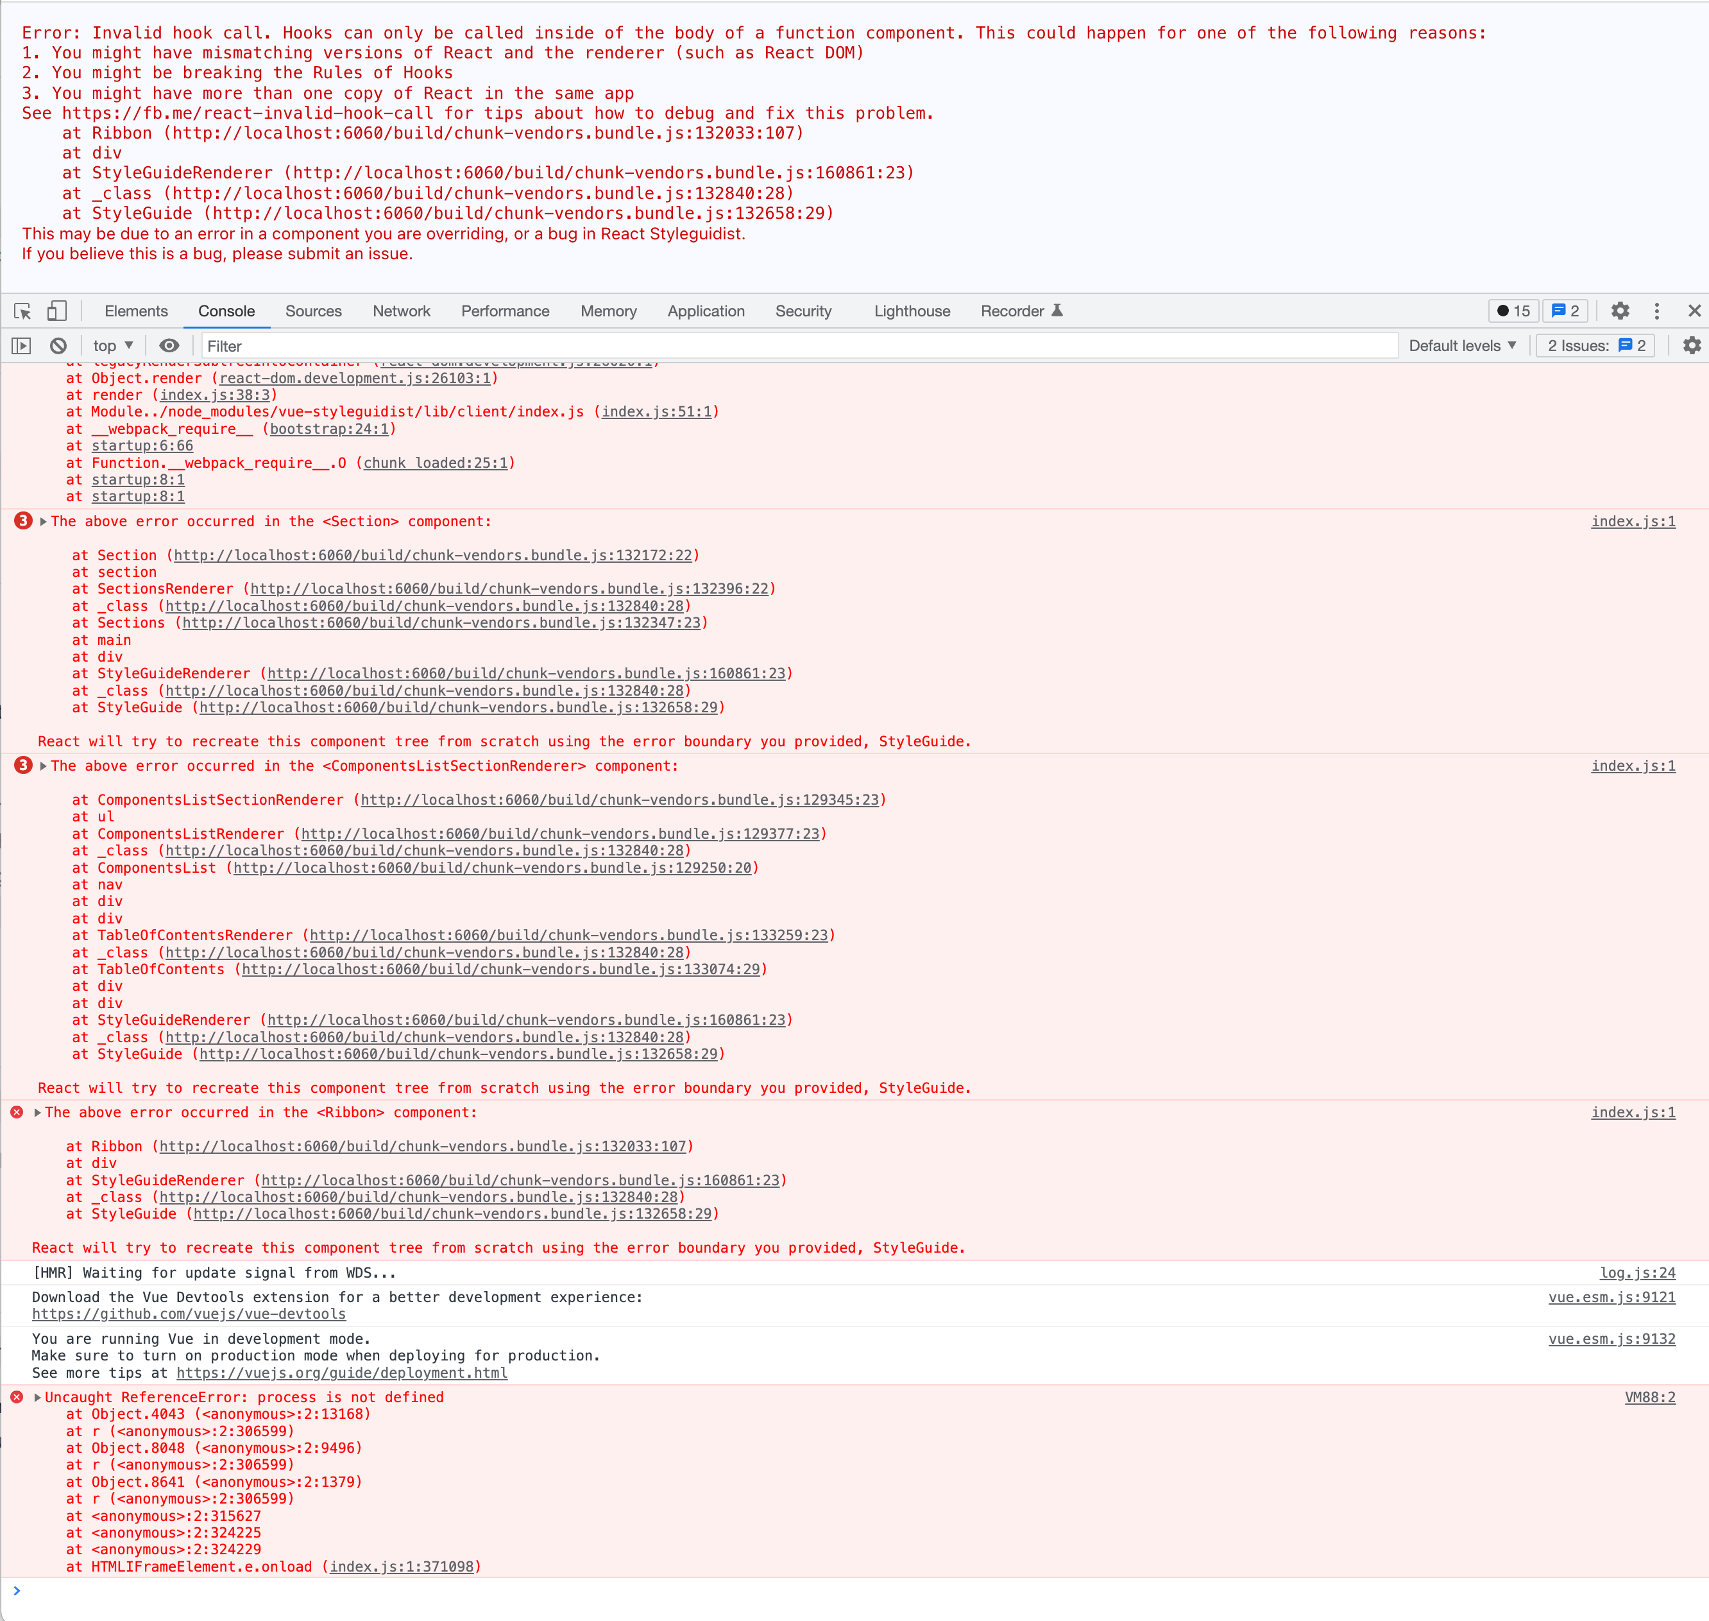Open DevTools settings gear
The image size is (1709, 1621).
point(1621,311)
